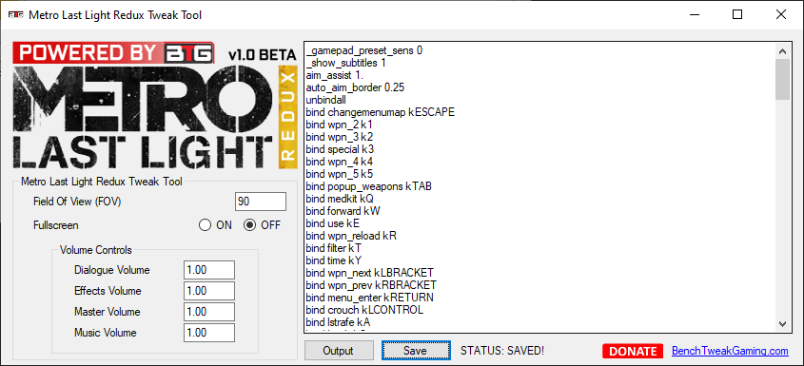The height and width of the screenshot is (366, 804).
Task: Click the Output button
Action: [339, 351]
